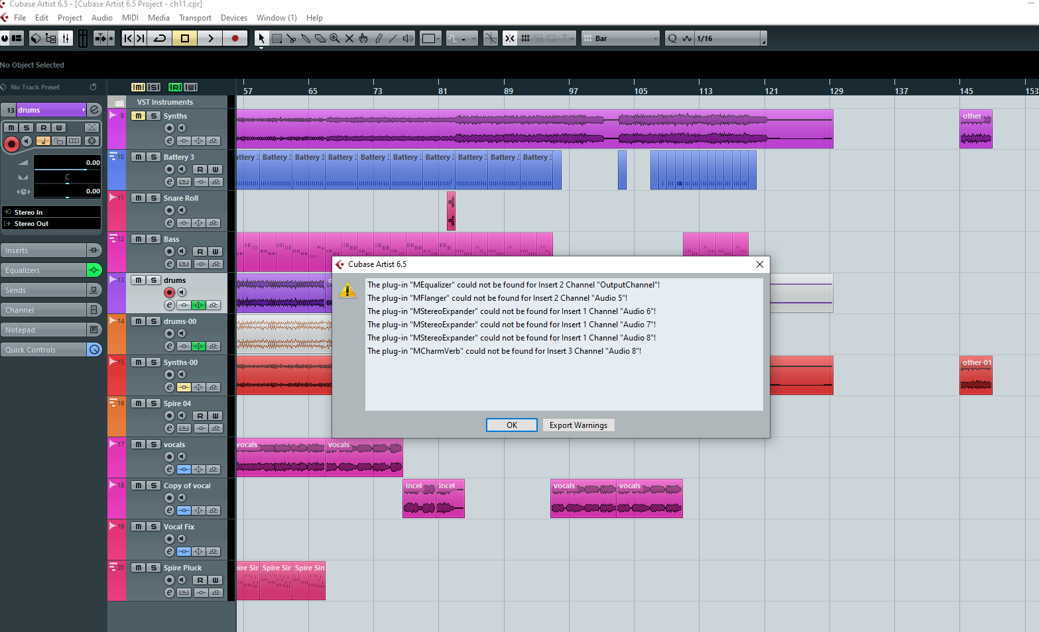Solo the Battery 3 track
Viewport: 1039px width, 632px height.
tap(154, 157)
